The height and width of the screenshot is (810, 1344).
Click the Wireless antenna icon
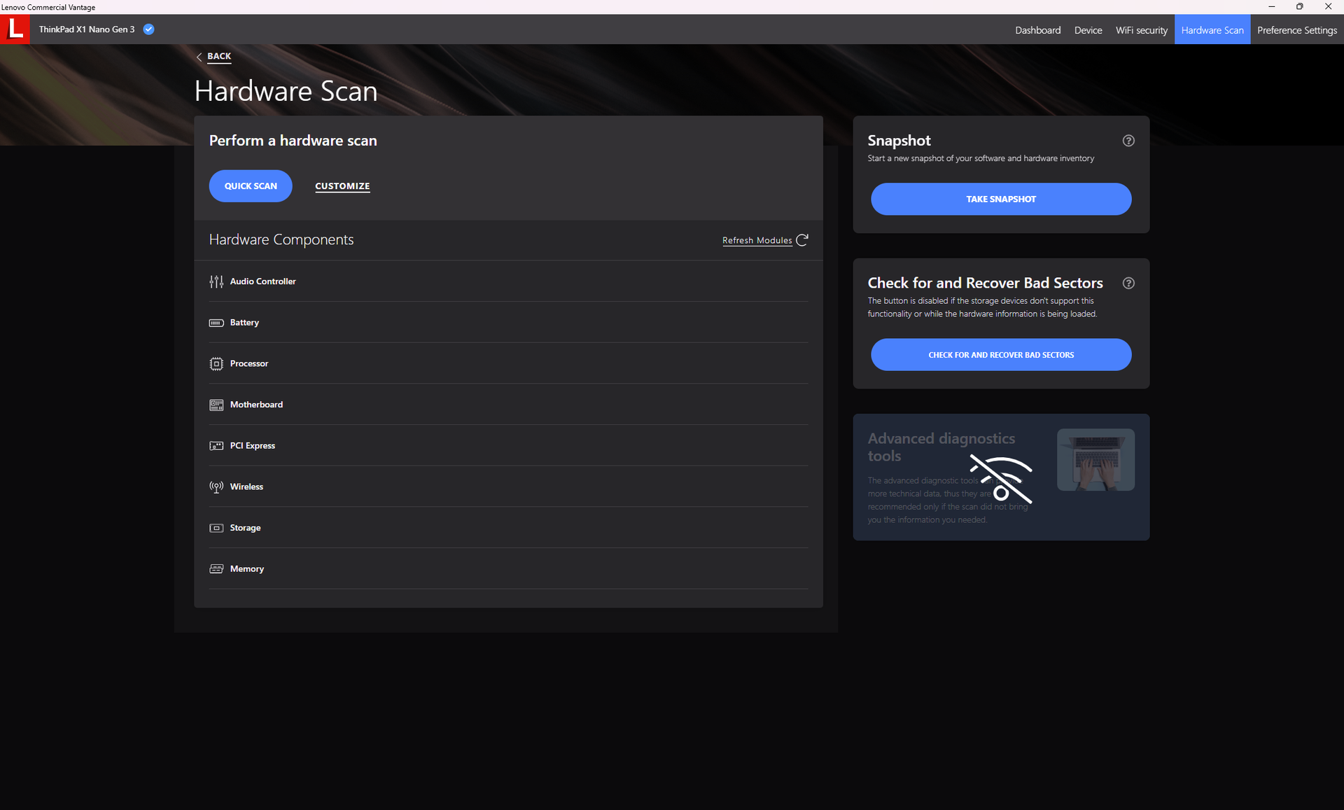216,487
